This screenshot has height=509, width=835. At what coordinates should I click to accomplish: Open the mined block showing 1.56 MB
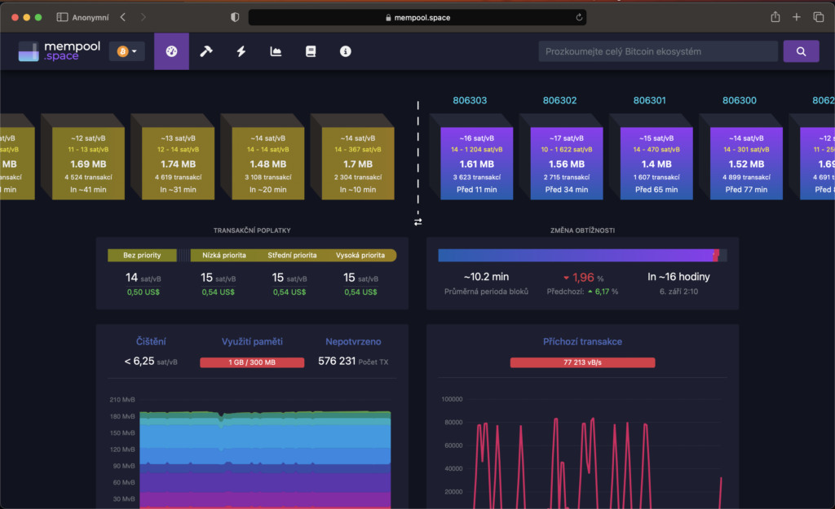click(567, 163)
